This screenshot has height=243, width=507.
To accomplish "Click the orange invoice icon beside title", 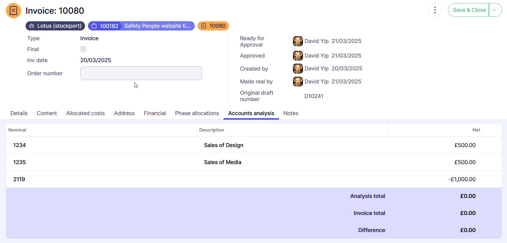I will click(x=13, y=11).
